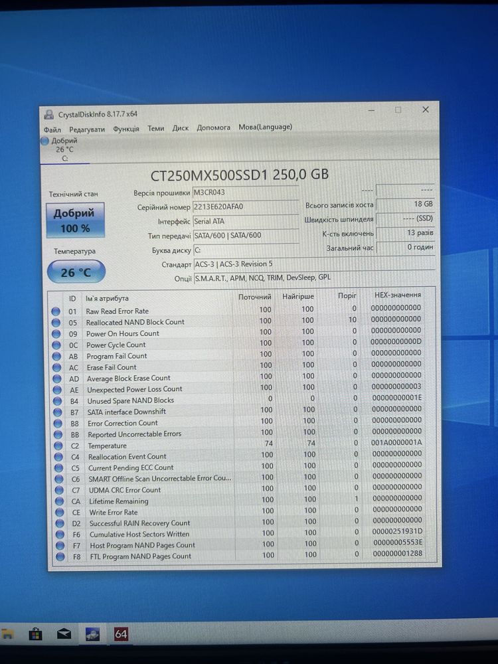Click status icon for SATA interface Downshift
The image size is (498, 664).
pyautogui.click(x=58, y=412)
